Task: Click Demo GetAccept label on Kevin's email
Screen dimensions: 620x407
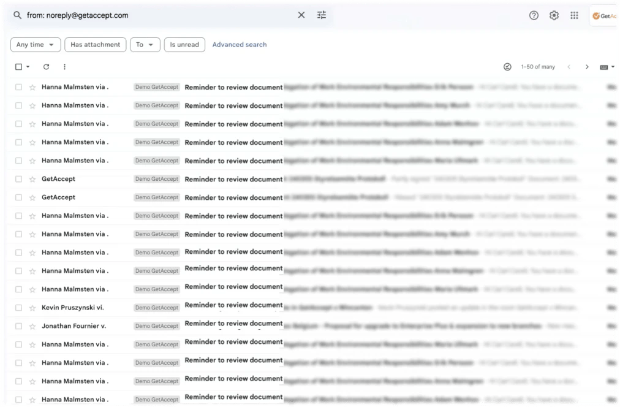Action: click(x=157, y=308)
